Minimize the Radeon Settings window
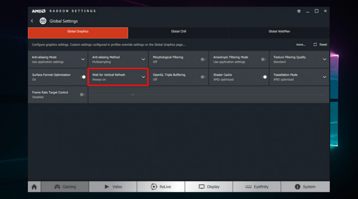This screenshot has height=199, width=358. click(308, 11)
